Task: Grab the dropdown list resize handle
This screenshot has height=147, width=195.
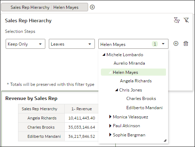Action: pos(165,140)
